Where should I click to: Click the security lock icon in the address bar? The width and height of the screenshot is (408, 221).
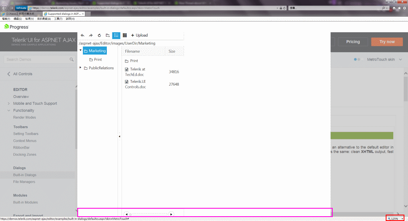coord(281,8)
